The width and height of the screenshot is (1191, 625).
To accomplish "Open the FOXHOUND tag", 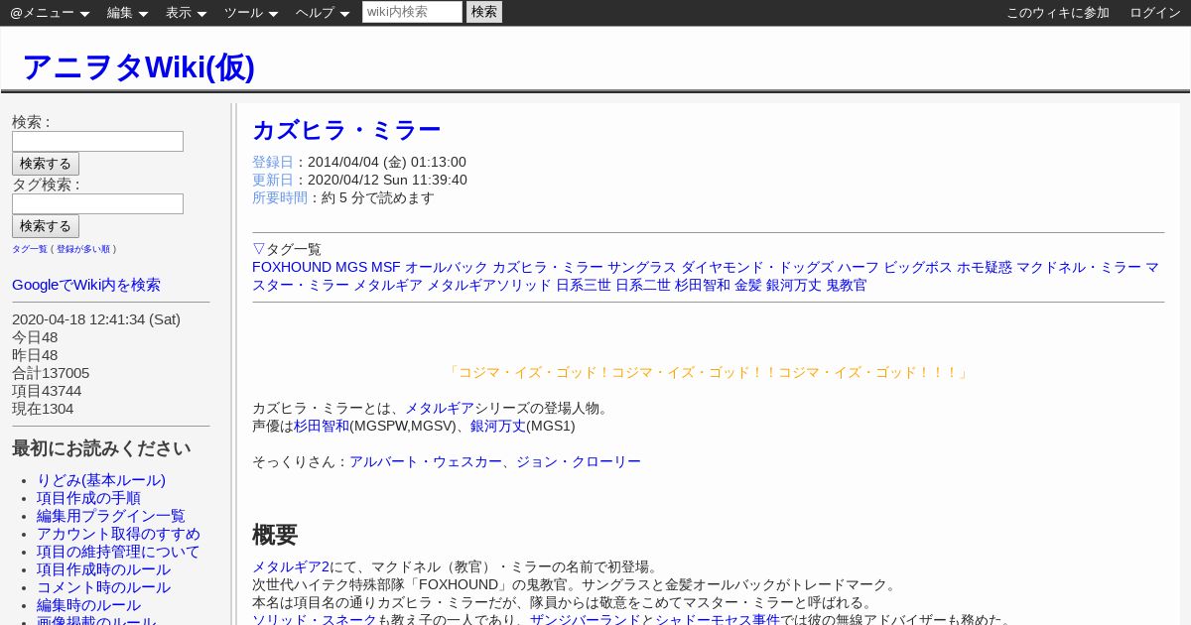I will (292, 267).
